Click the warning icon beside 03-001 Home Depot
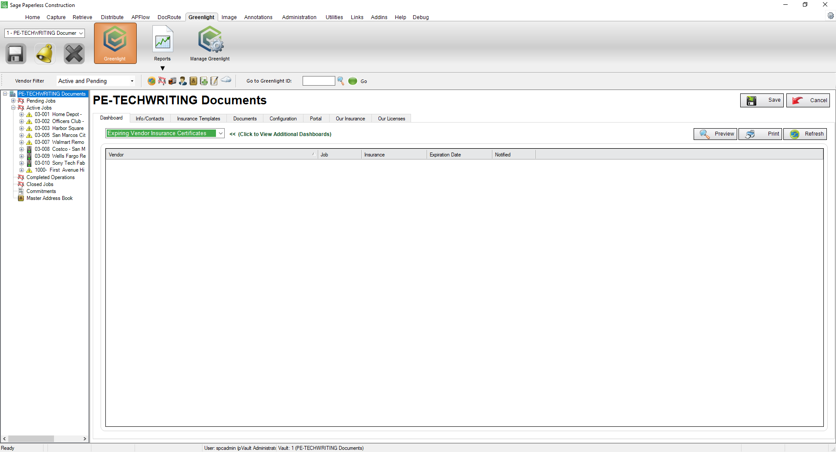 29,115
